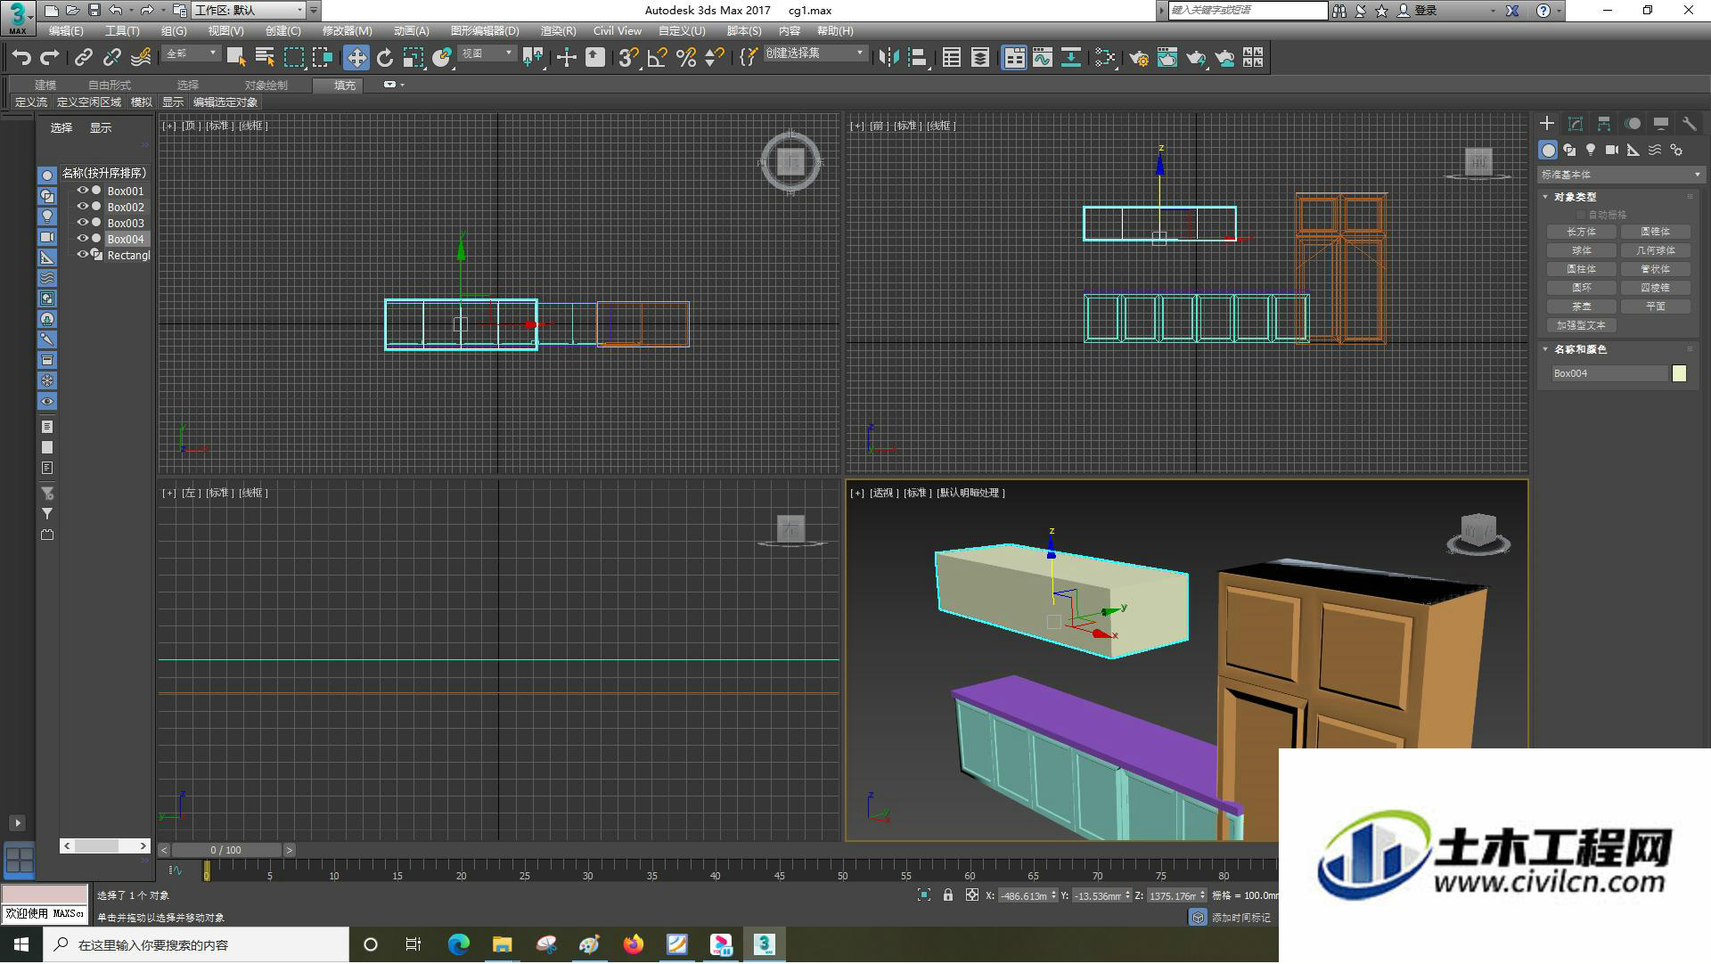The height and width of the screenshot is (964, 1711).
Task: Click the Box004 name input field
Action: coord(1609,373)
